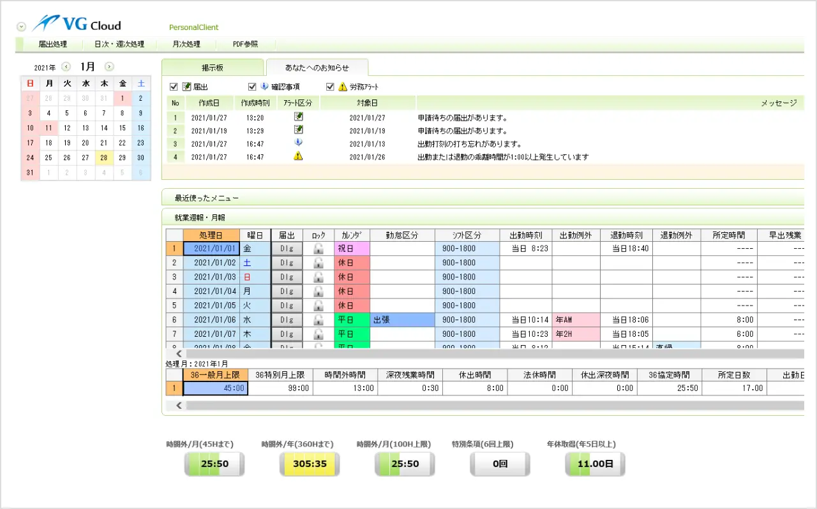
Task: Click the blue info icon in message row 3
Action: click(x=298, y=143)
